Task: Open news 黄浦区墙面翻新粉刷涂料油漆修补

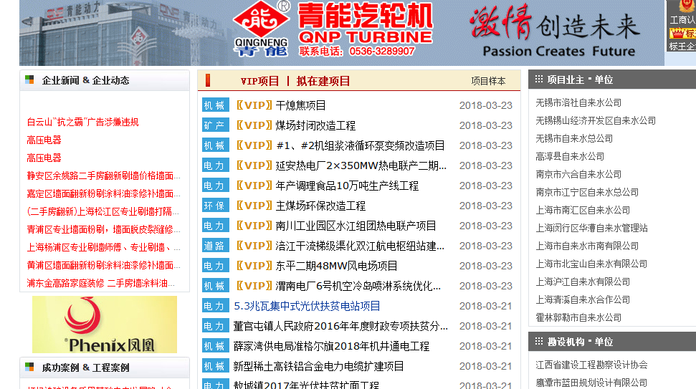Action: pos(103,265)
